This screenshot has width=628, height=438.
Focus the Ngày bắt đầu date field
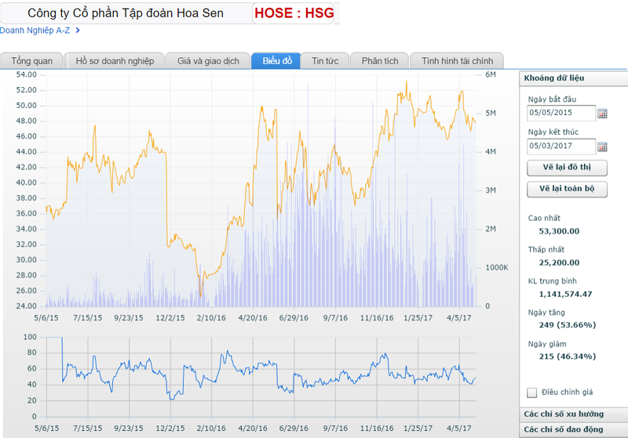pos(560,114)
